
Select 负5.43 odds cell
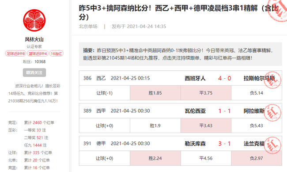coord(257,126)
